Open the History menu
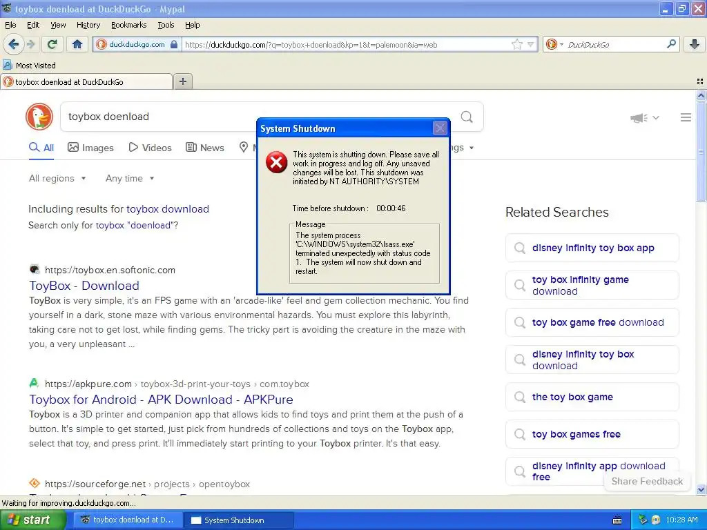The height and width of the screenshot is (530, 707). tap(88, 25)
